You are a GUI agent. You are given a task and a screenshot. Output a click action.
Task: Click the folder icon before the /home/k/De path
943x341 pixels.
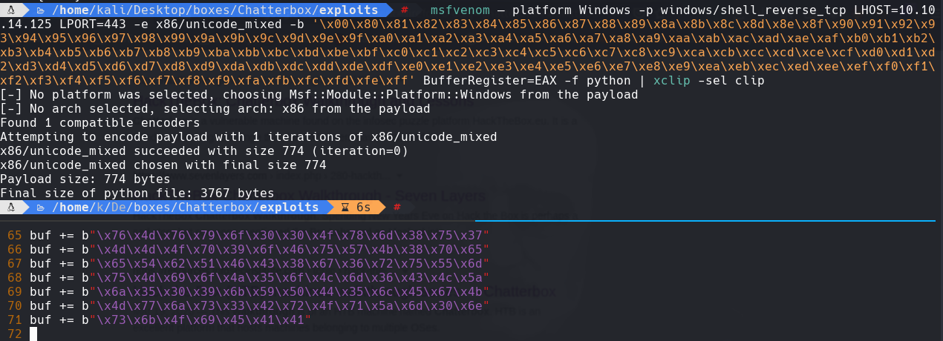[42, 208]
